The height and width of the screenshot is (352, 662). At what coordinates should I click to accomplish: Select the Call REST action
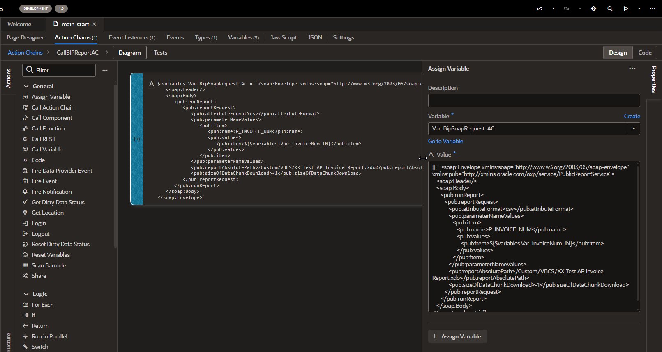pos(44,139)
